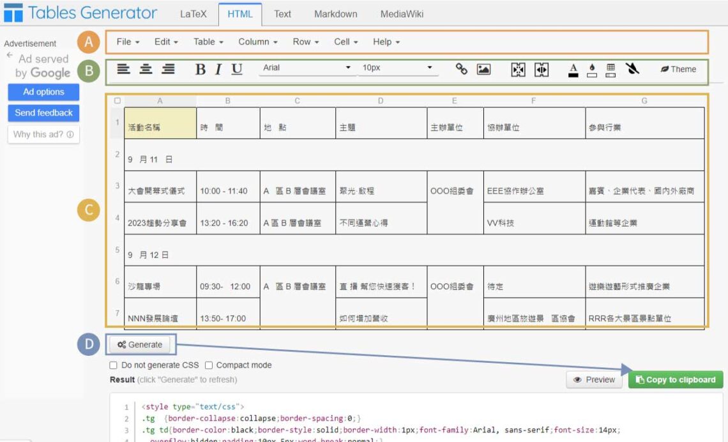Click the cell 'NNN發展論壇'
This screenshot has width=728, height=442.
click(160, 314)
